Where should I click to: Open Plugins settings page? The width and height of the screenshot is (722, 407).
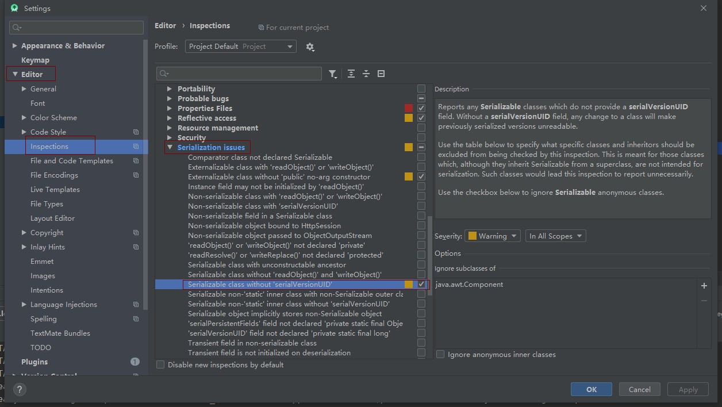(34, 362)
